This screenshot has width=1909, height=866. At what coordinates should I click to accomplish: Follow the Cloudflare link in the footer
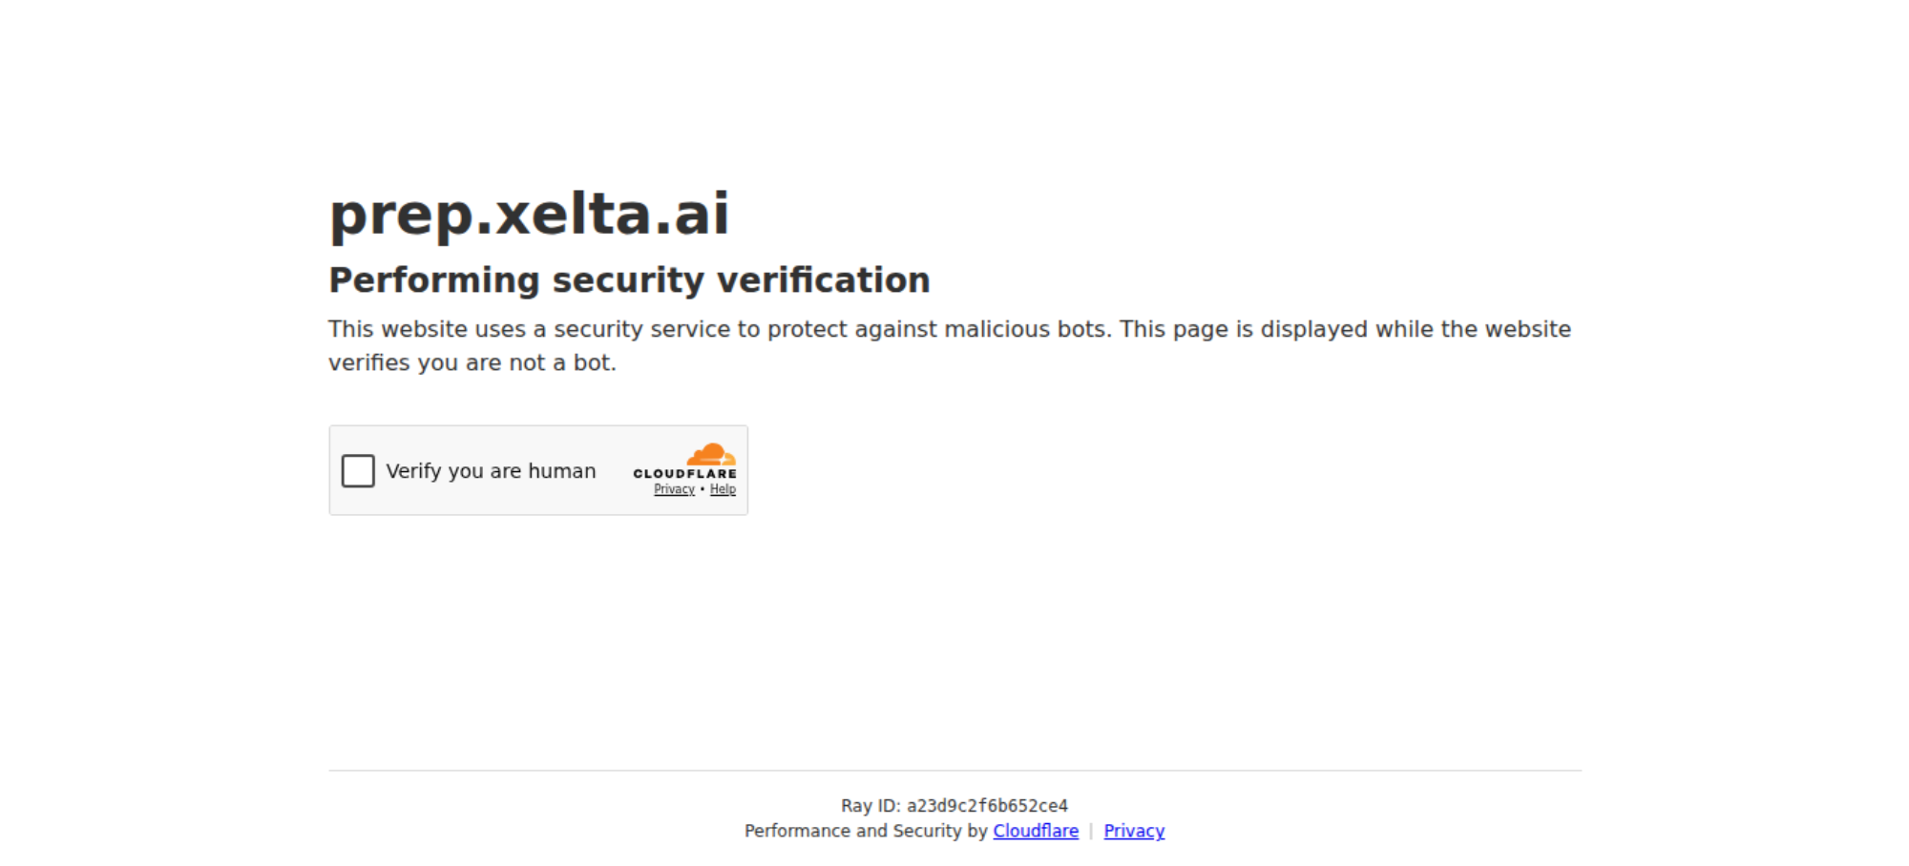[x=1036, y=831]
